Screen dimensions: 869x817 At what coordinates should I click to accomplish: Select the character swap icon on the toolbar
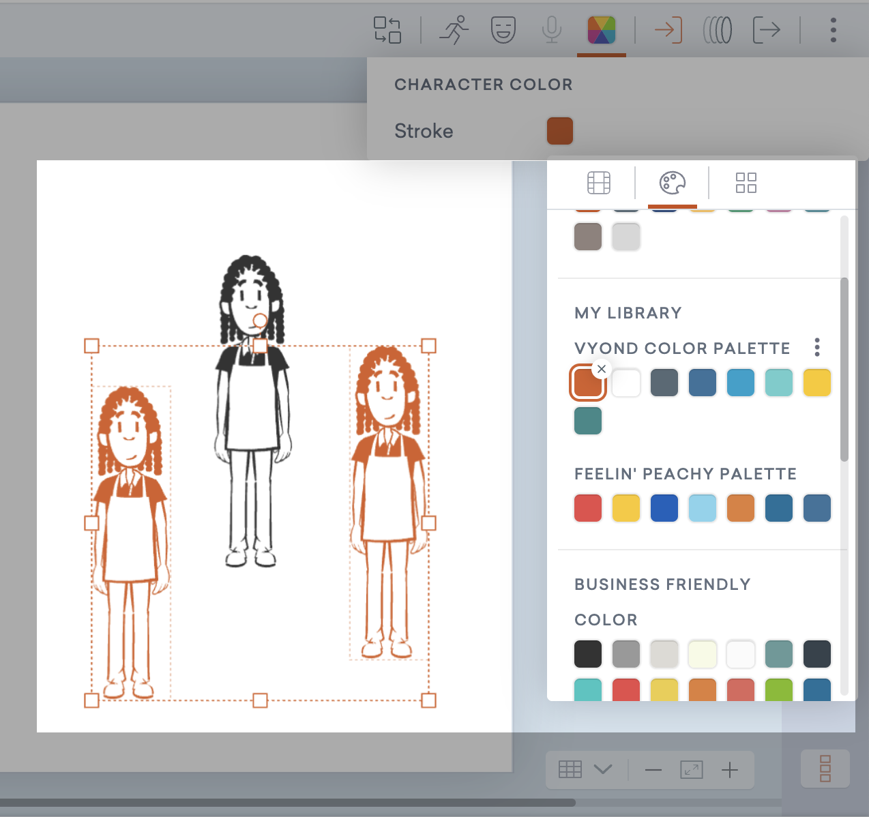[387, 29]
